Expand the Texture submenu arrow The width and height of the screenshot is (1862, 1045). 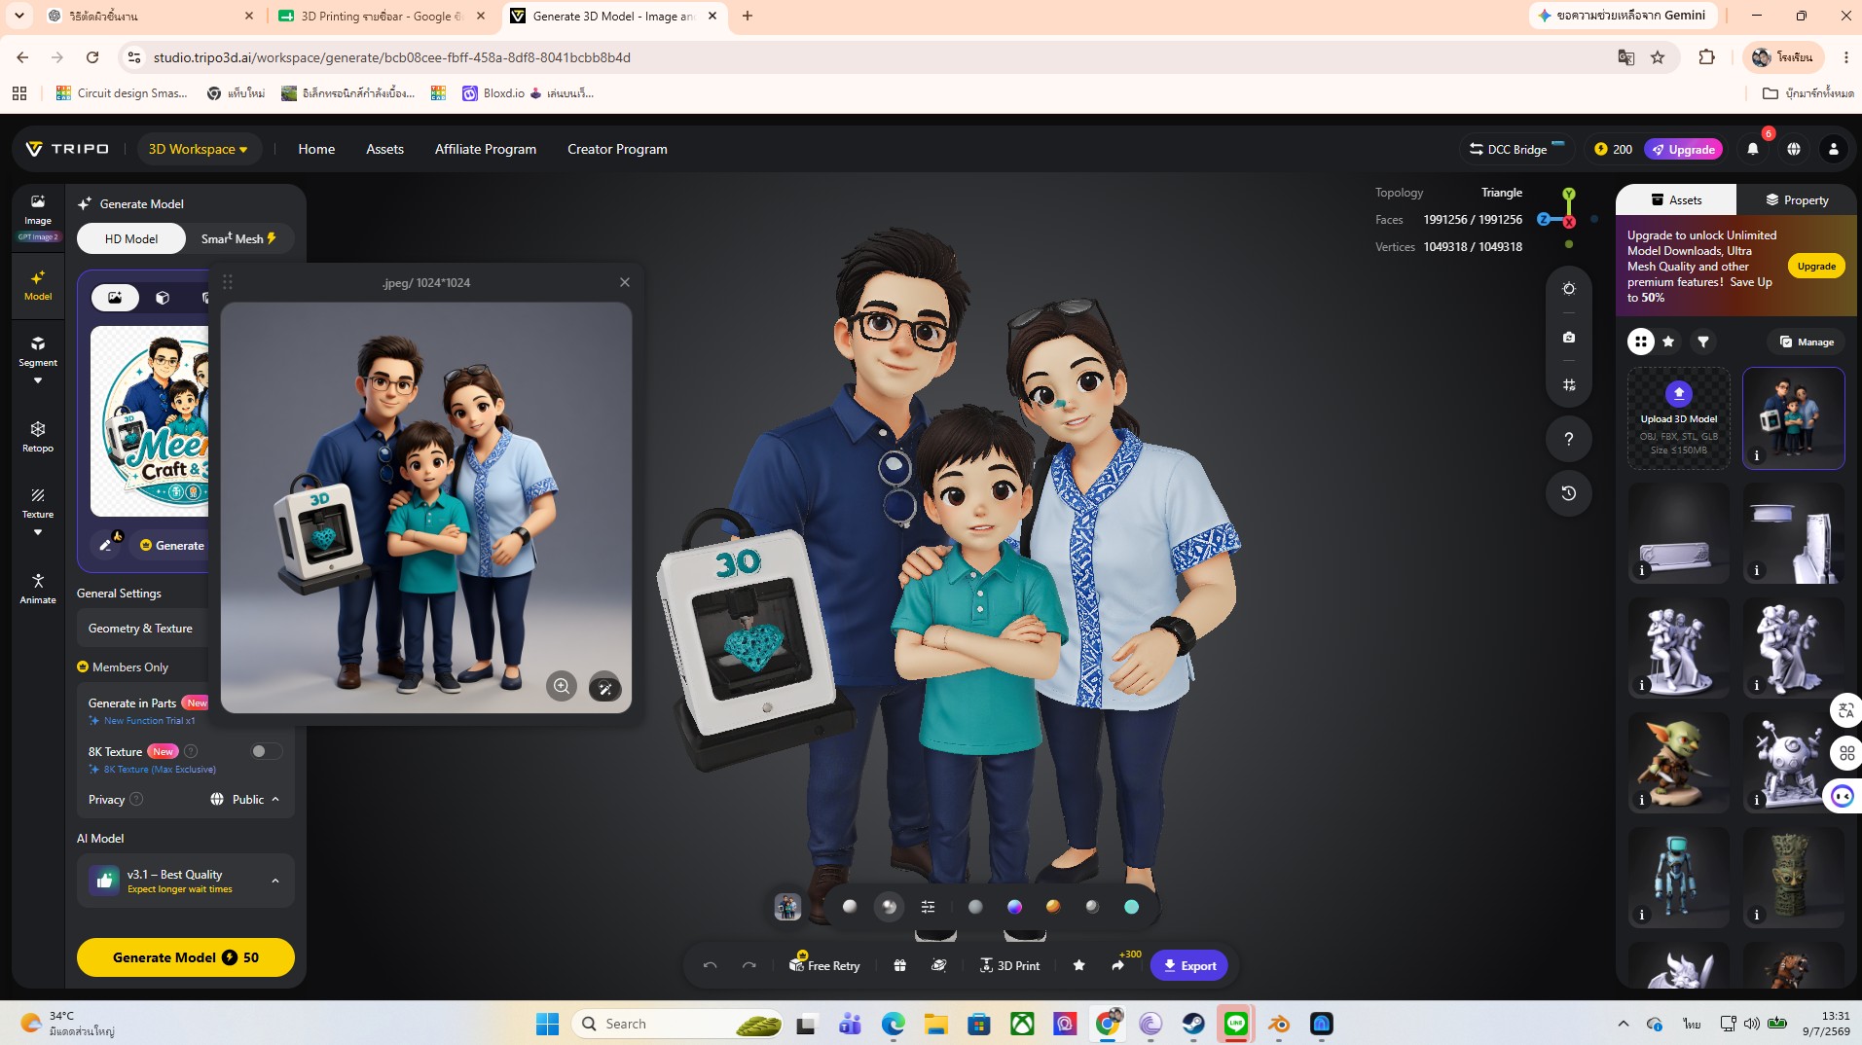(38, 532)
